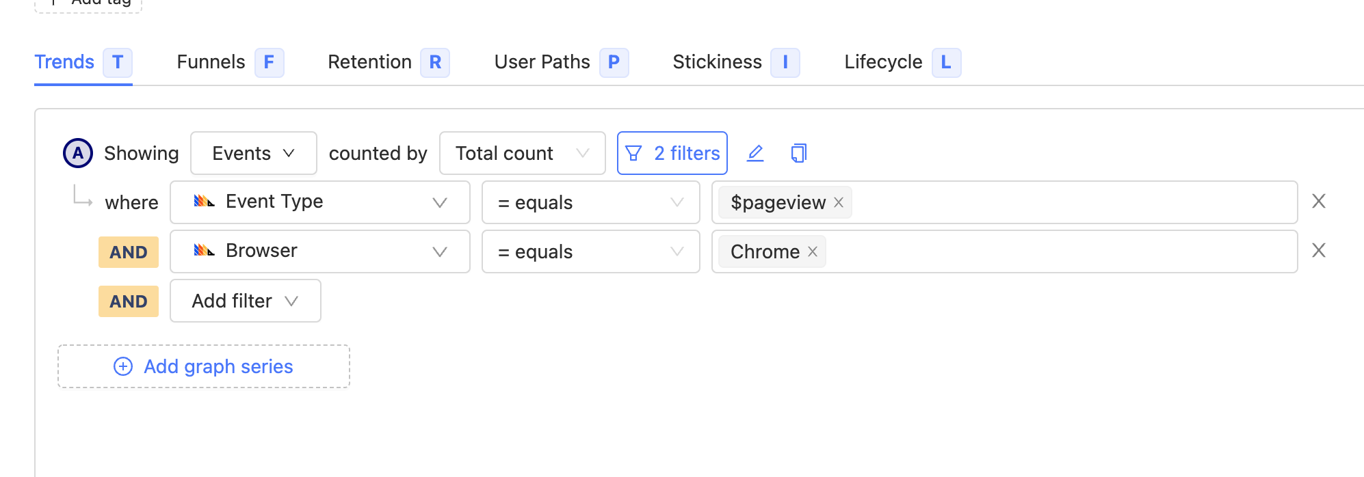Image resolution: width=1364 pixels, height=477 pixels.
Task: Change the Event Type equals operator
Action: (590, 202)
